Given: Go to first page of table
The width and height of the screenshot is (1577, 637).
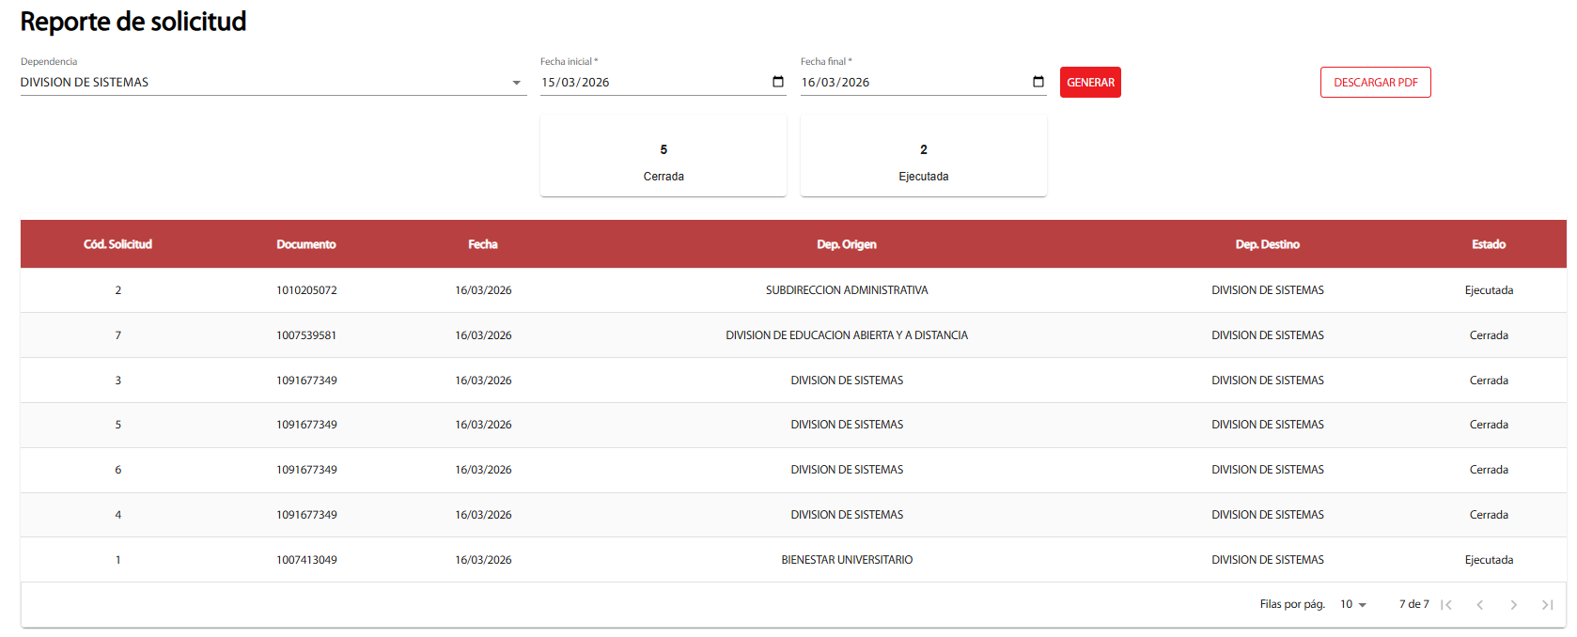Looking at the screenshot, I should click(x=1446, y=605).
